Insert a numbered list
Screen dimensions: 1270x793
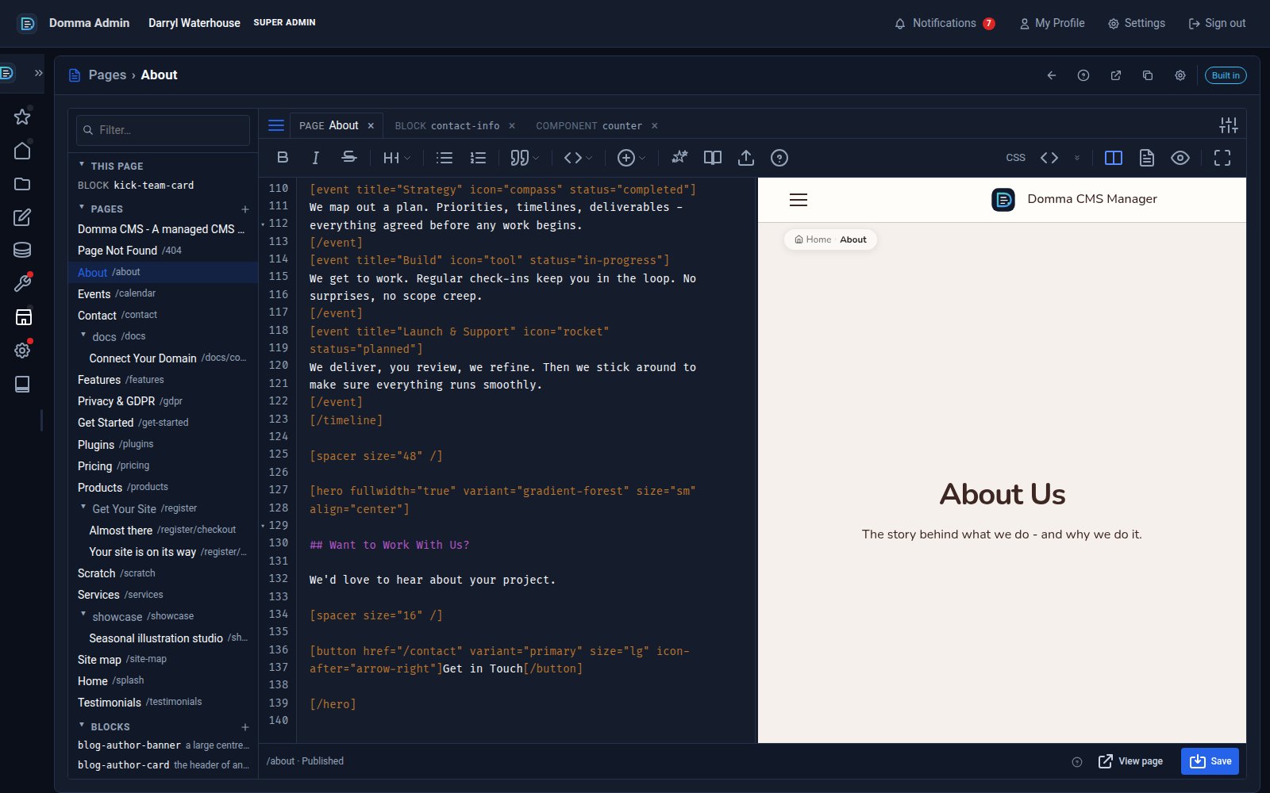click(x=478, y=158)
